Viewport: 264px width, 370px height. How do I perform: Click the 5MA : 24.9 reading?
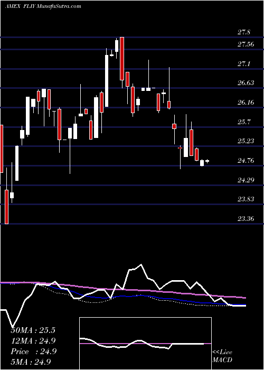pyautogui.click(x=31, y=362)
